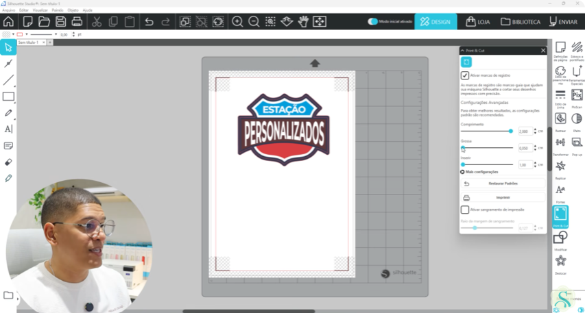585x313 pixels.
Task: Toggle Modo inicial ativado switch
Action: point(372,22)
